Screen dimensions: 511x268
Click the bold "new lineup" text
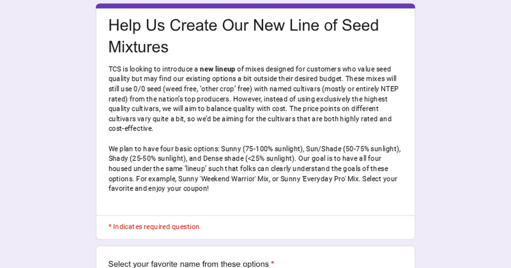[217, 69]
